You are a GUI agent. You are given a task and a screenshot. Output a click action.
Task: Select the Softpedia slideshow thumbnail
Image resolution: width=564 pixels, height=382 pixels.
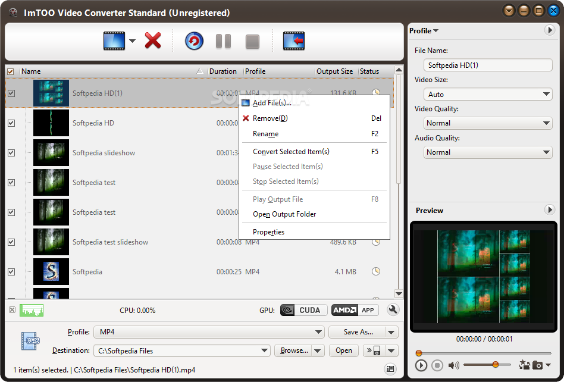[51, 153]
